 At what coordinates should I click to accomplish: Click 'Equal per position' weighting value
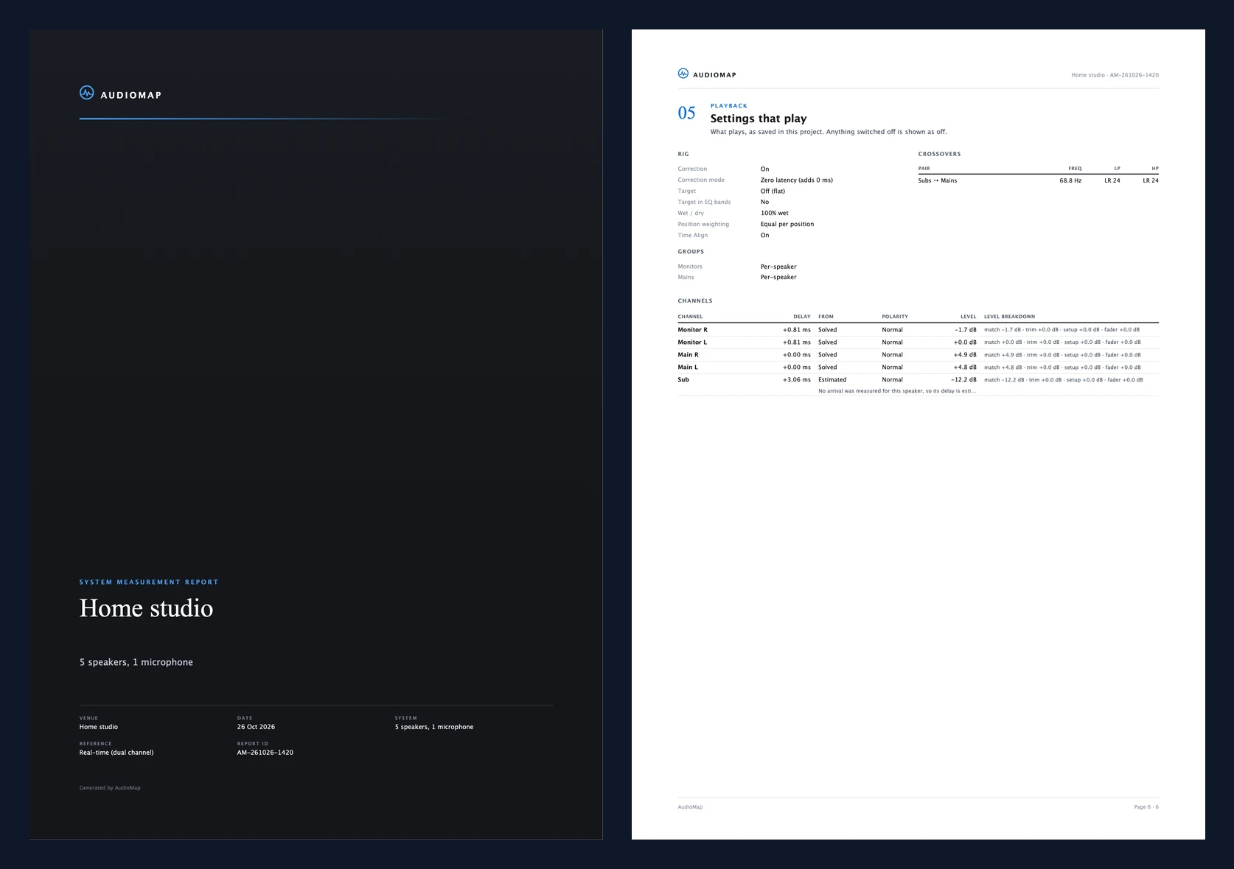(787, 225)
